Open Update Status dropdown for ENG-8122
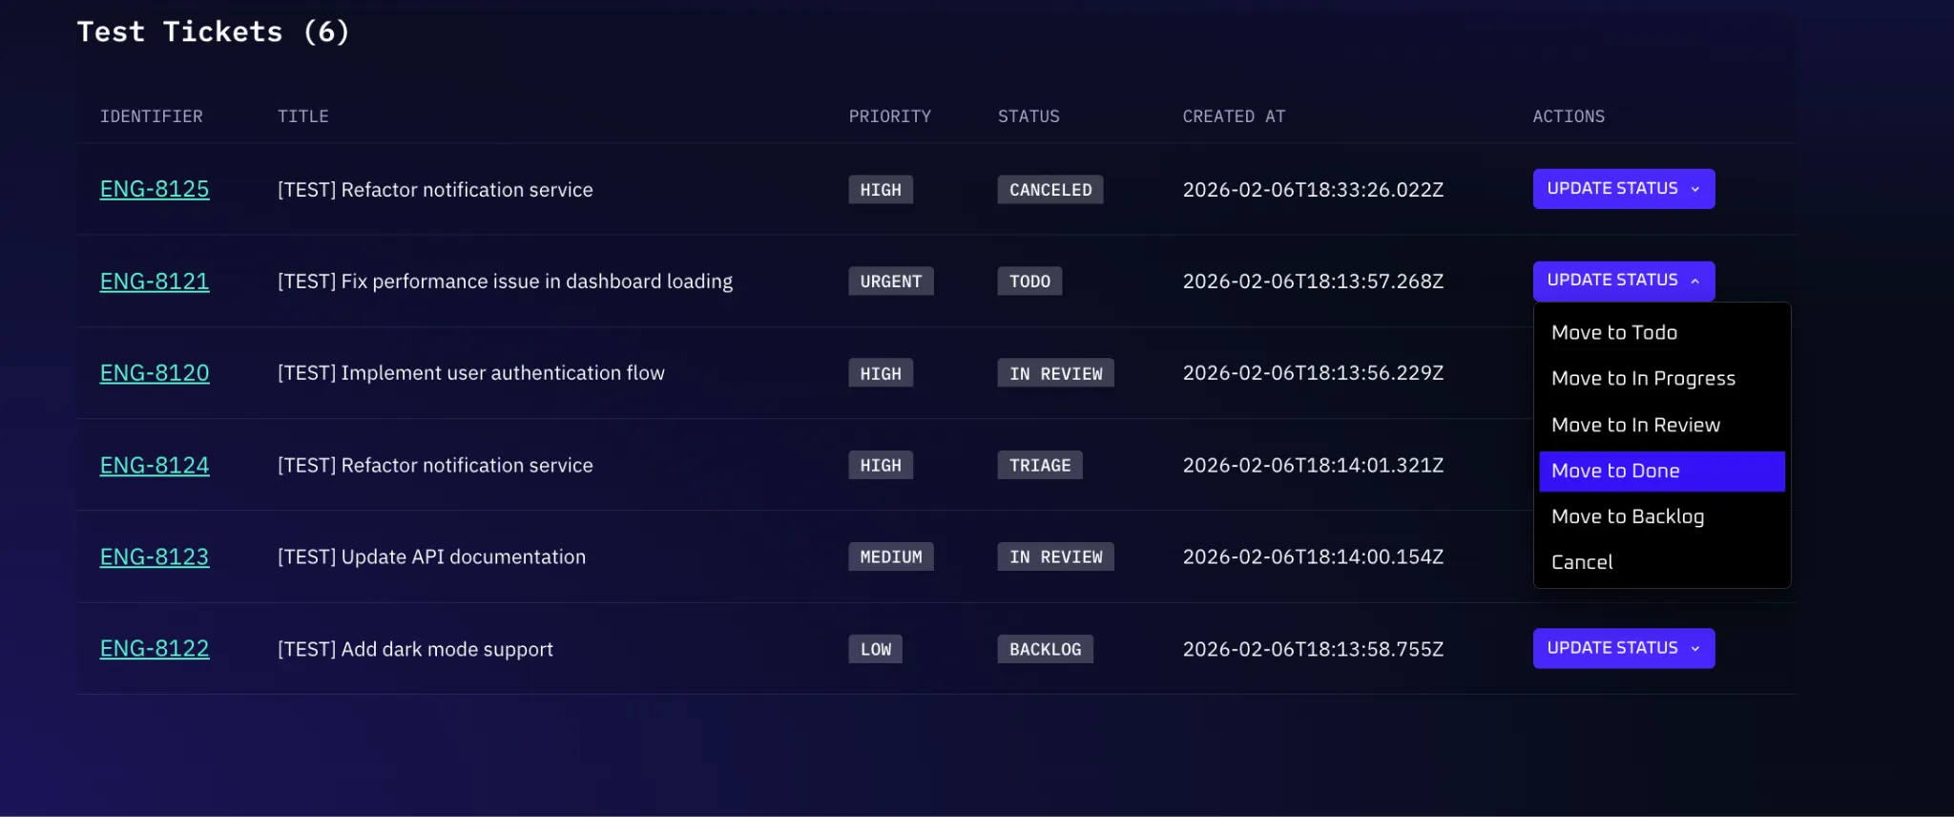 [x=1623, y=648]
